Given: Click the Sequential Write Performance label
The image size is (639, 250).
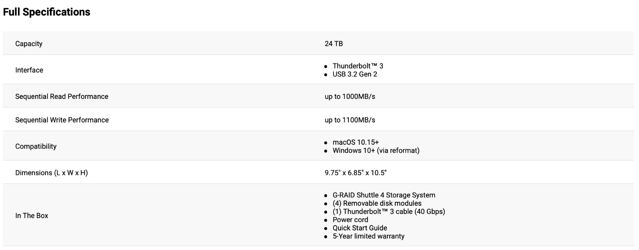Looking at the screenshot, I should point(62,120).
